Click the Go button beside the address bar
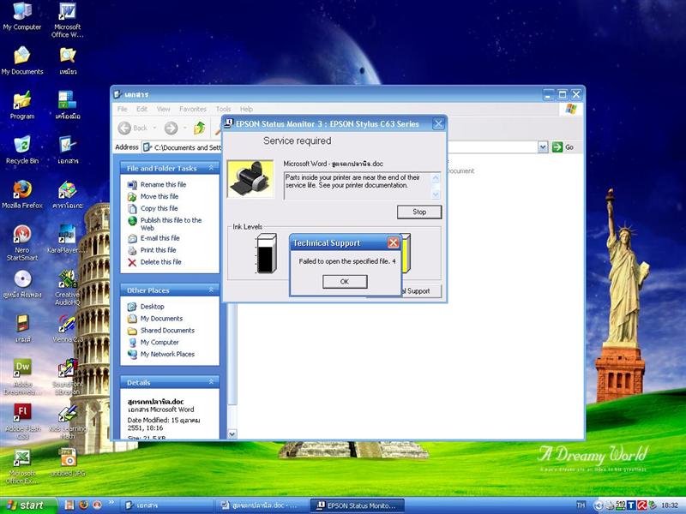Viewport: 686px width, 514px height. coord(563,147)
